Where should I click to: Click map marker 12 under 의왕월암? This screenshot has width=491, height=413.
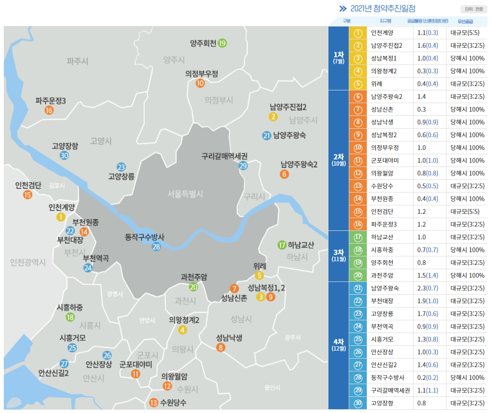167,386
